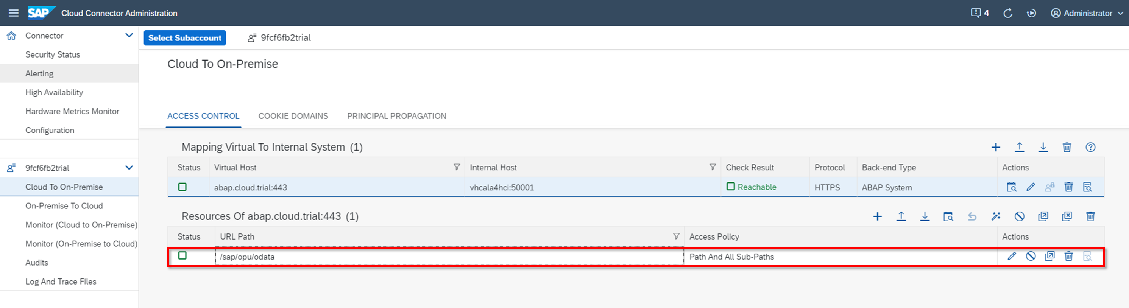Screen dimensions: 1129x308
Task: Add a new system mapping
Action: coord(996,147)
